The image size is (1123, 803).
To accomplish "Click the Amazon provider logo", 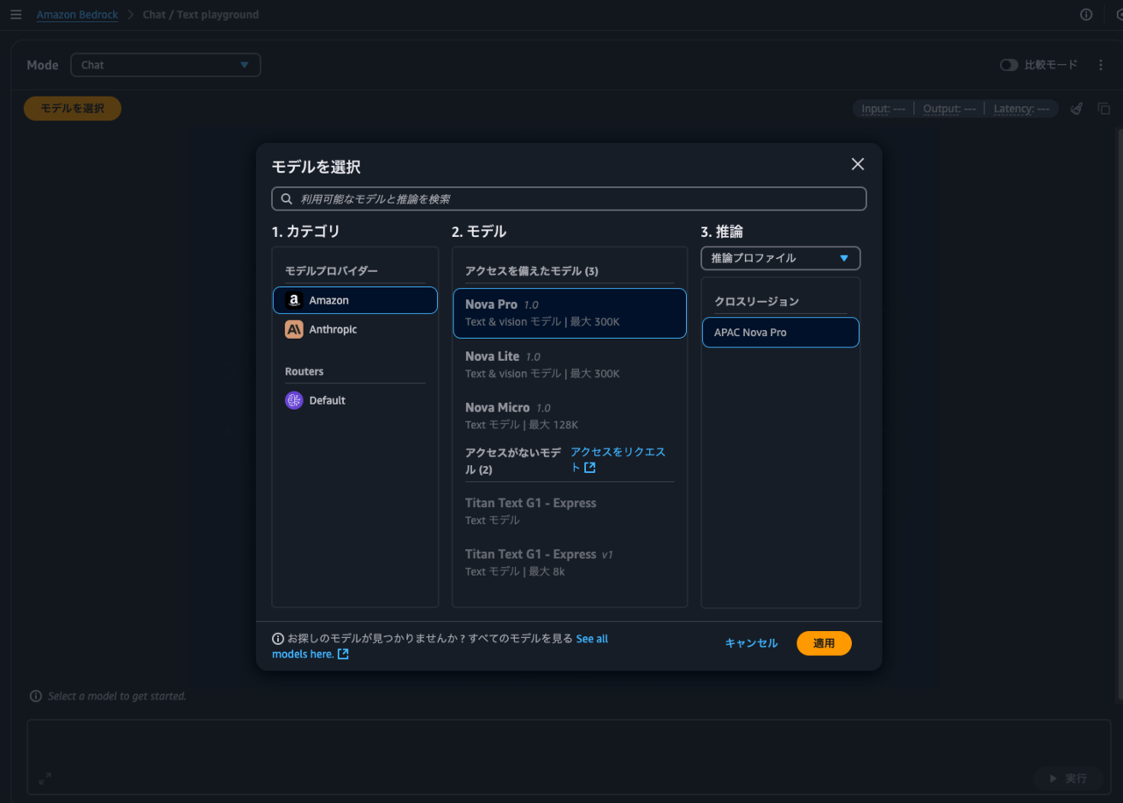I will click(294, 300).
